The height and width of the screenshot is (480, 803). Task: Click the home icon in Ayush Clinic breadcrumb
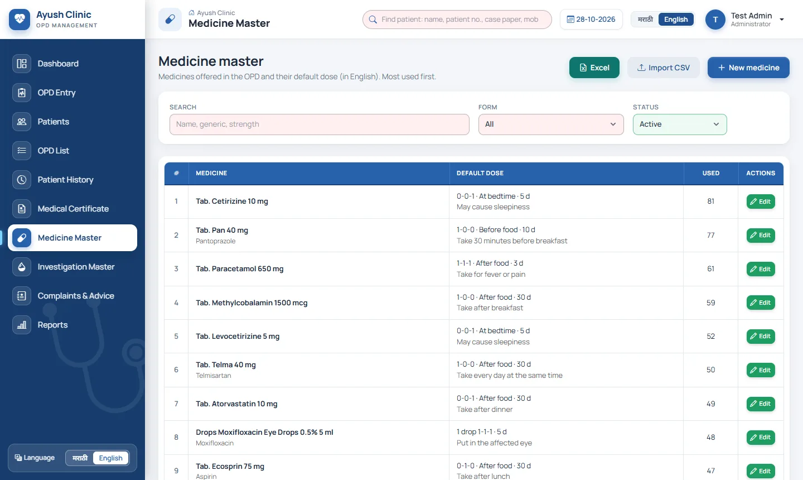[192, 13]
